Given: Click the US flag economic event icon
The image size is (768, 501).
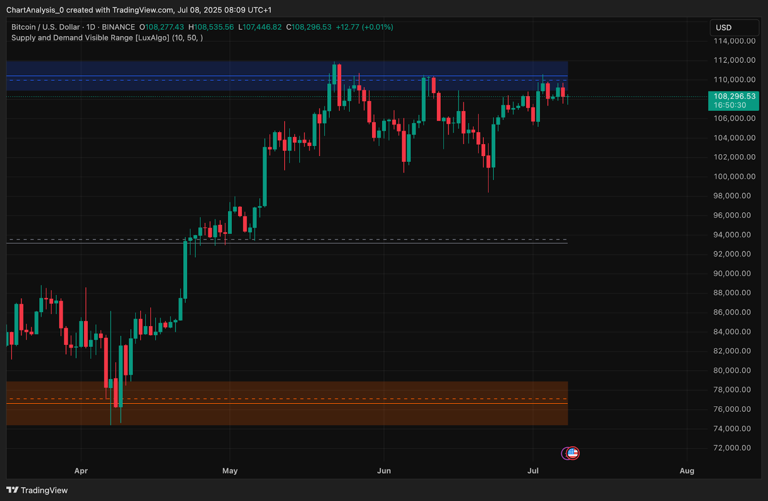Looking at the screenshot, I should (573, 453).
